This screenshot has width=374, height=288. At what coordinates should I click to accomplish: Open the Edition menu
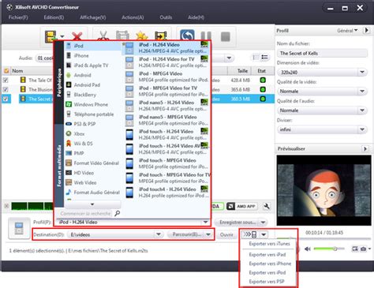54,17
